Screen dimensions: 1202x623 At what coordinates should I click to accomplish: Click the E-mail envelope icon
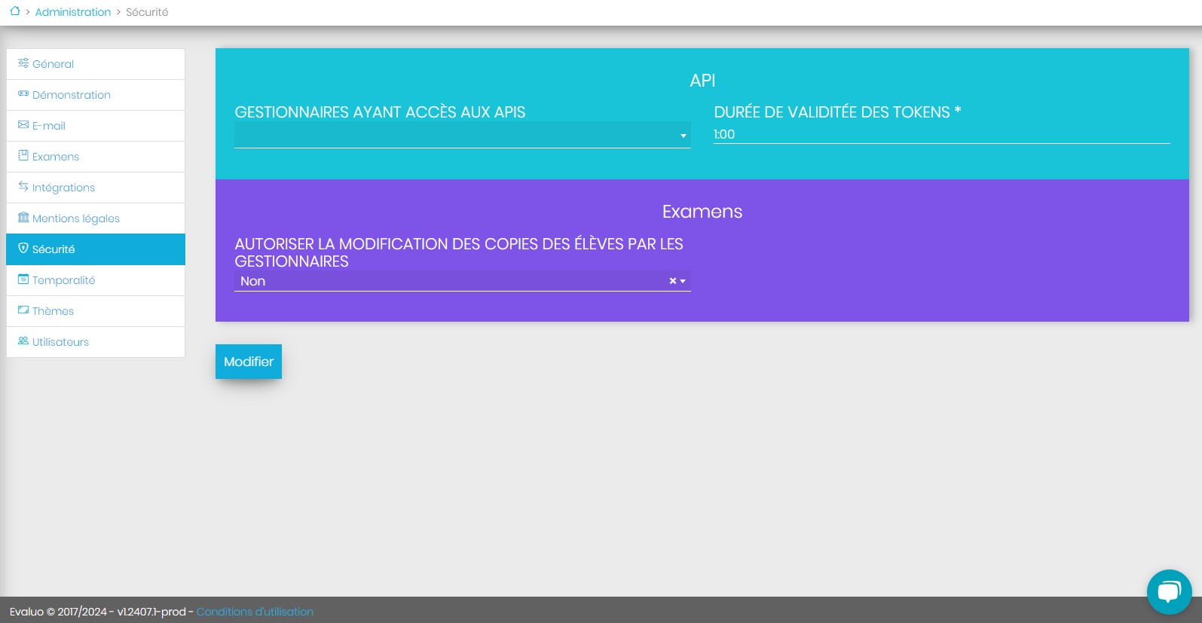click(x=23, y=125)
